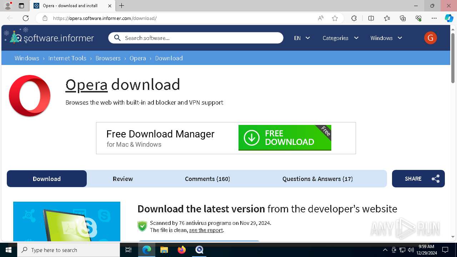
Task: Open the G user account avatar
Action: pyautogui.click(x=430, y=38)
